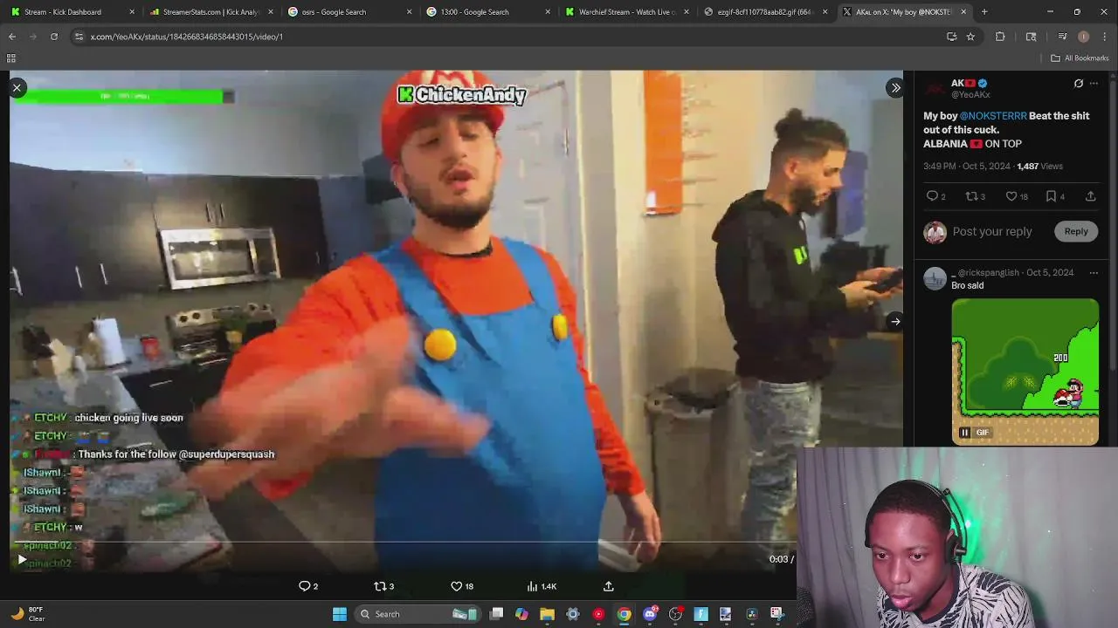1118x628 pixels.
Task: Play the video from the player controls
Action: (22, 559)
